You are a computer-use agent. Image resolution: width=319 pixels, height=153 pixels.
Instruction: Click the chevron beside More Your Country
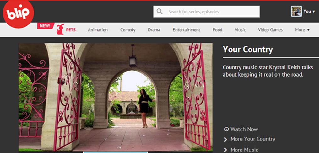click(x=226, y=140)
